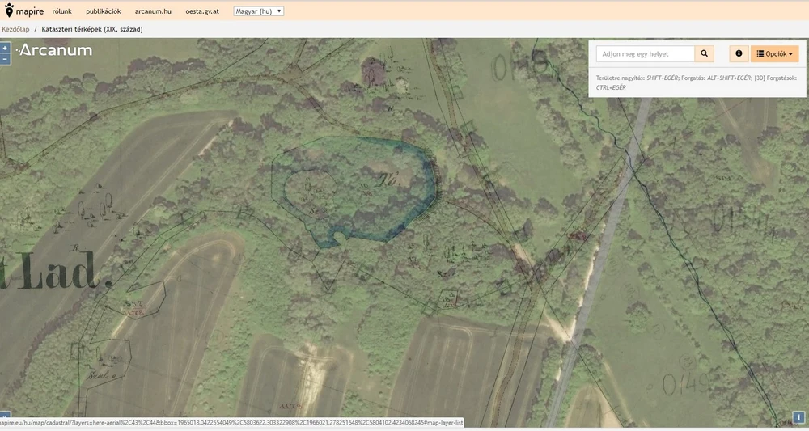The width and height of the screenshot is (809, 431).
Task: Zoom in with the plus button
Action: pos(5,48)
